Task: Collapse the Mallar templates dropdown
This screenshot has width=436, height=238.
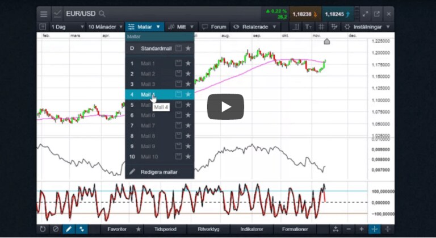Action: (145, 27)
